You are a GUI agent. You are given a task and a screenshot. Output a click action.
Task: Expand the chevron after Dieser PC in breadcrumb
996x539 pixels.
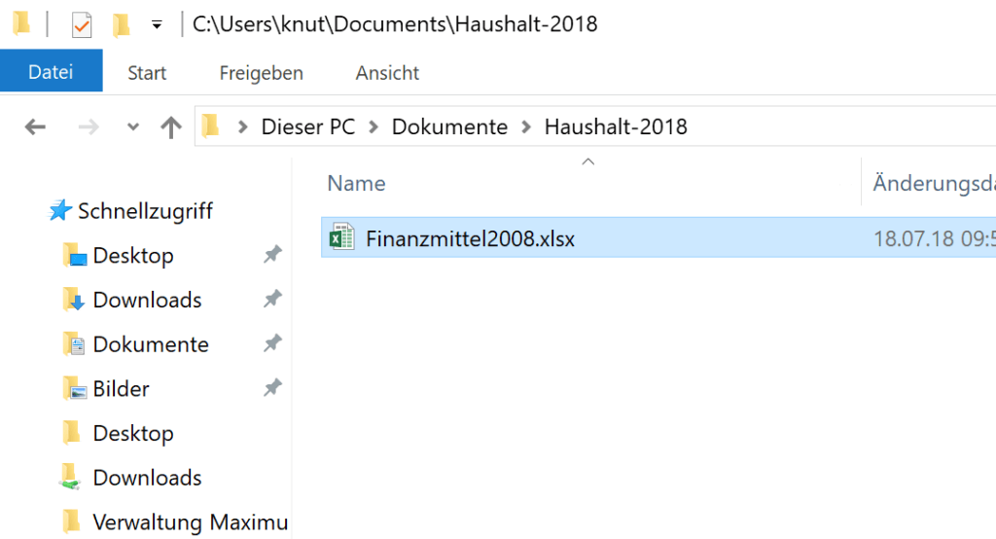pyautogui.click(x=373, y=127)
